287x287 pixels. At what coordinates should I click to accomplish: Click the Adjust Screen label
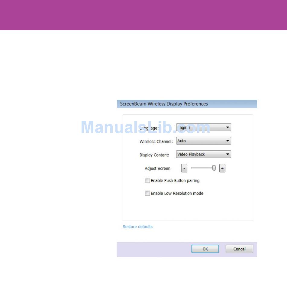(x=157, y=168)
